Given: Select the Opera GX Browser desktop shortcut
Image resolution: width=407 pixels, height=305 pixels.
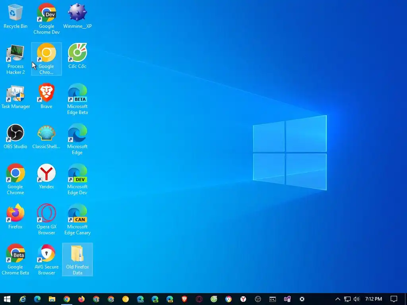Looking at the screenshot, I should pos(47,220).
